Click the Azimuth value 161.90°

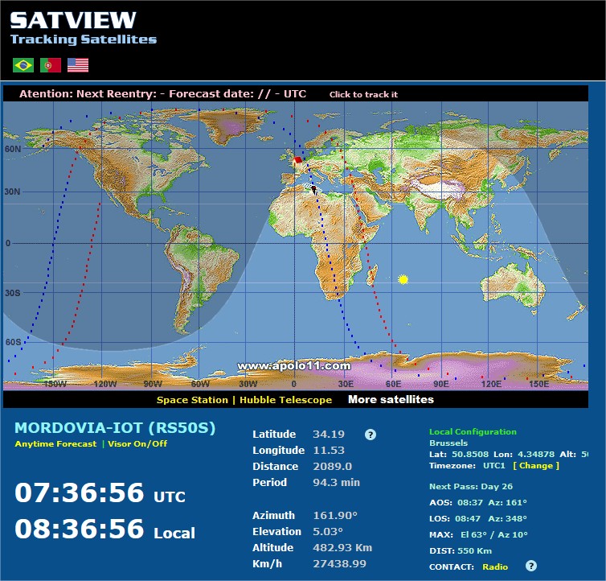click(335, 515)
